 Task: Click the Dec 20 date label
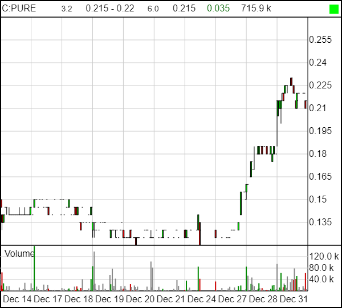click(140, 299)
